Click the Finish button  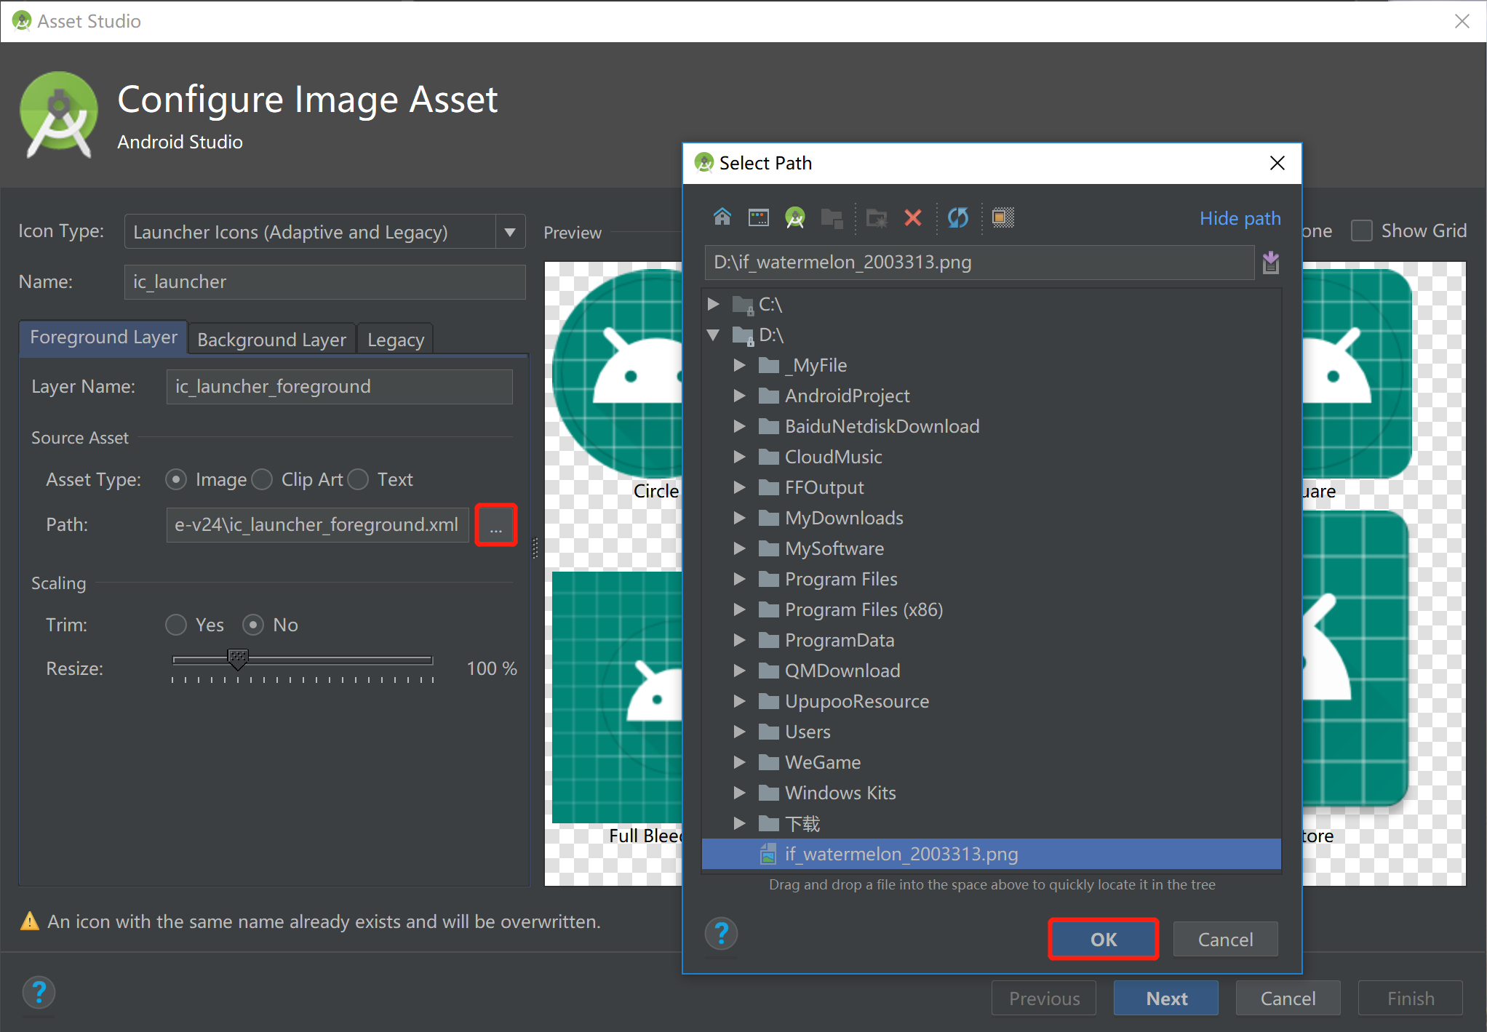coord(1410,999)
